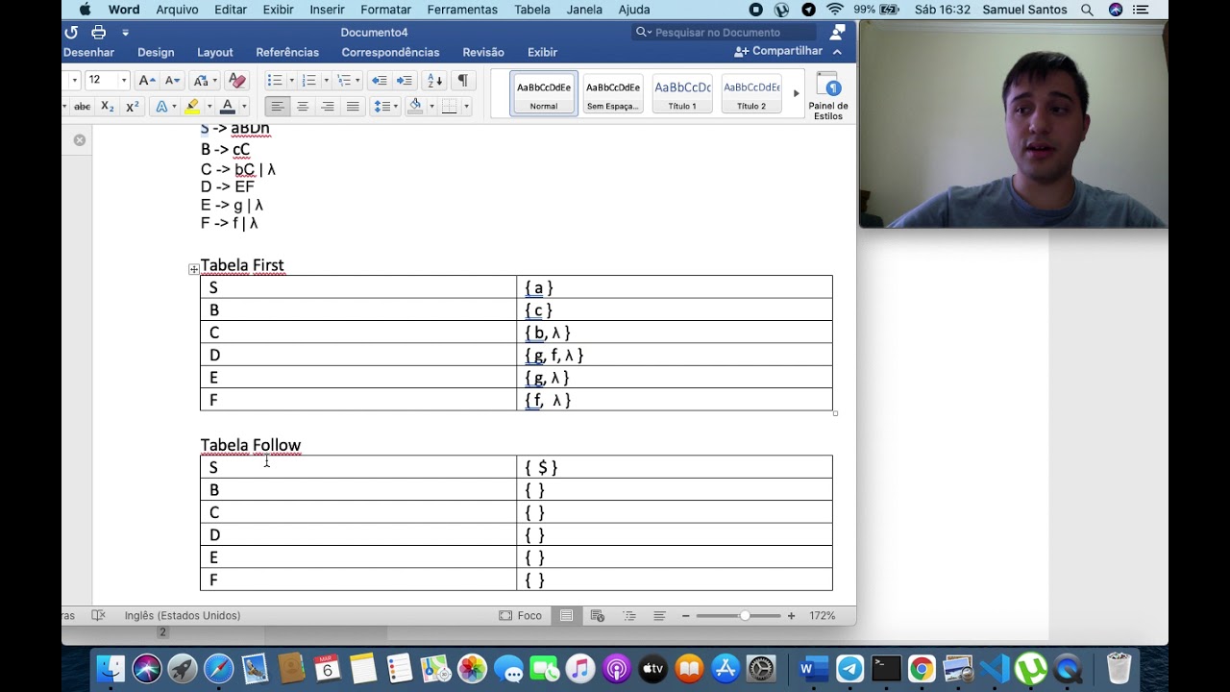Open line spacing options
The height and width of the screenshot is (692, 1230).
pos(384,107)
